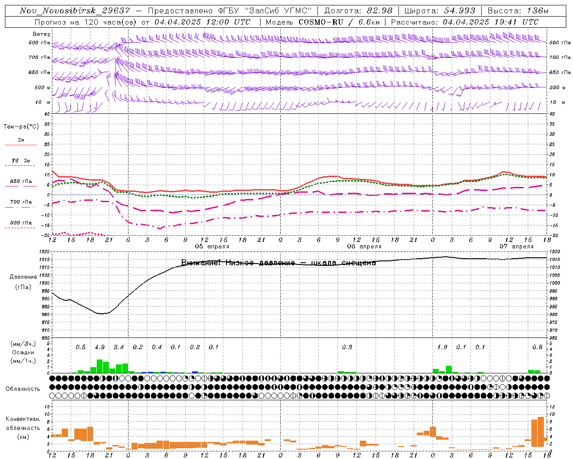Click the tallest orange convective cloud bar

pyautogui.click(x=540, y=432)
